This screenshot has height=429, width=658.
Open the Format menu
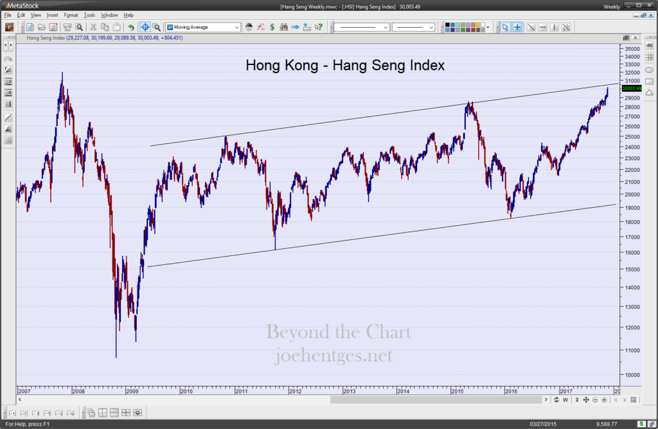point(71,15)
